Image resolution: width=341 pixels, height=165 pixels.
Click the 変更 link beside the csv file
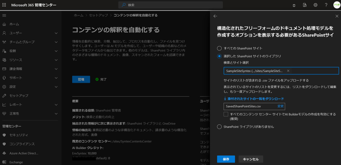(x=280, y=106)
